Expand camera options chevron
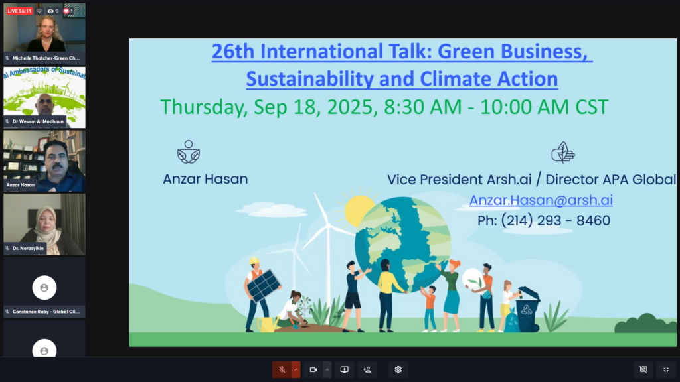 point(327,369)
